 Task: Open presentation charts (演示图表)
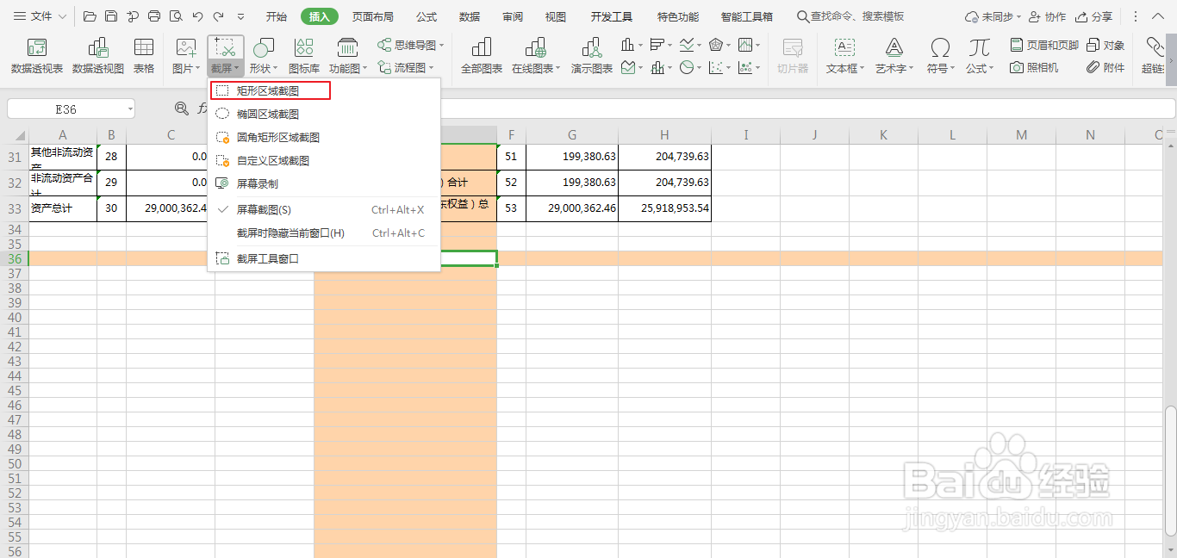(x=592, y=55)
